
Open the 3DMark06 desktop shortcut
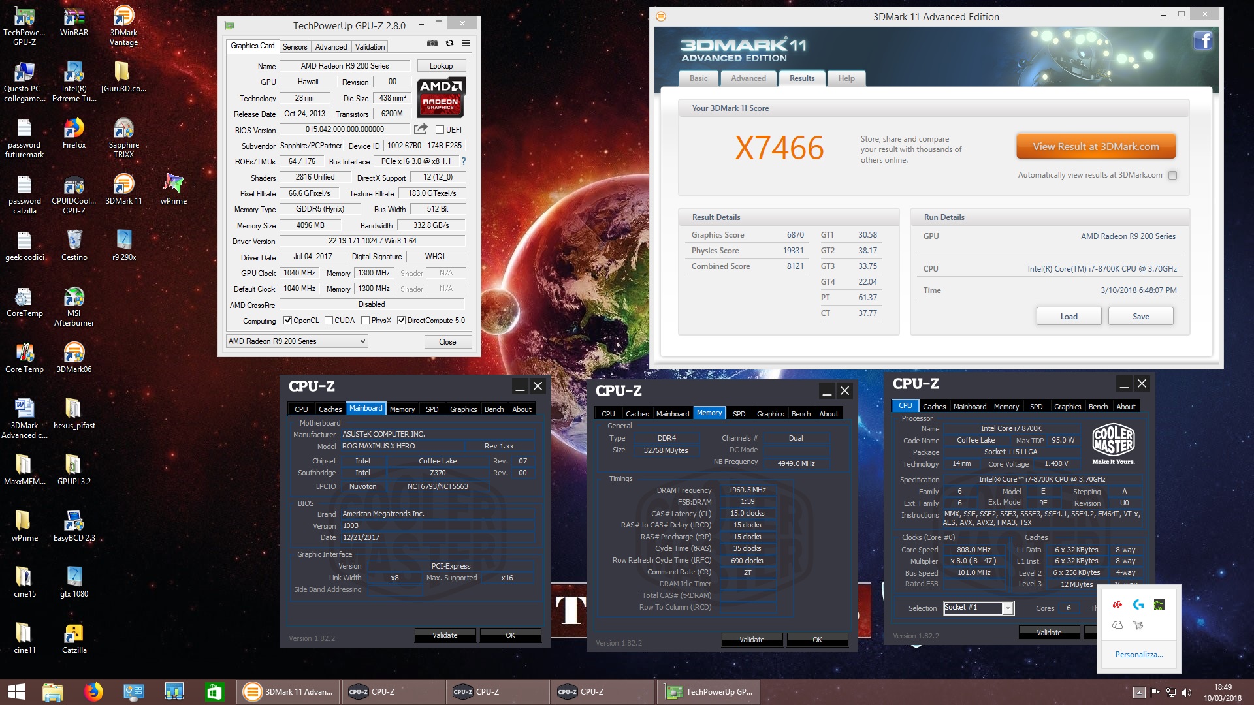point(74,358)
